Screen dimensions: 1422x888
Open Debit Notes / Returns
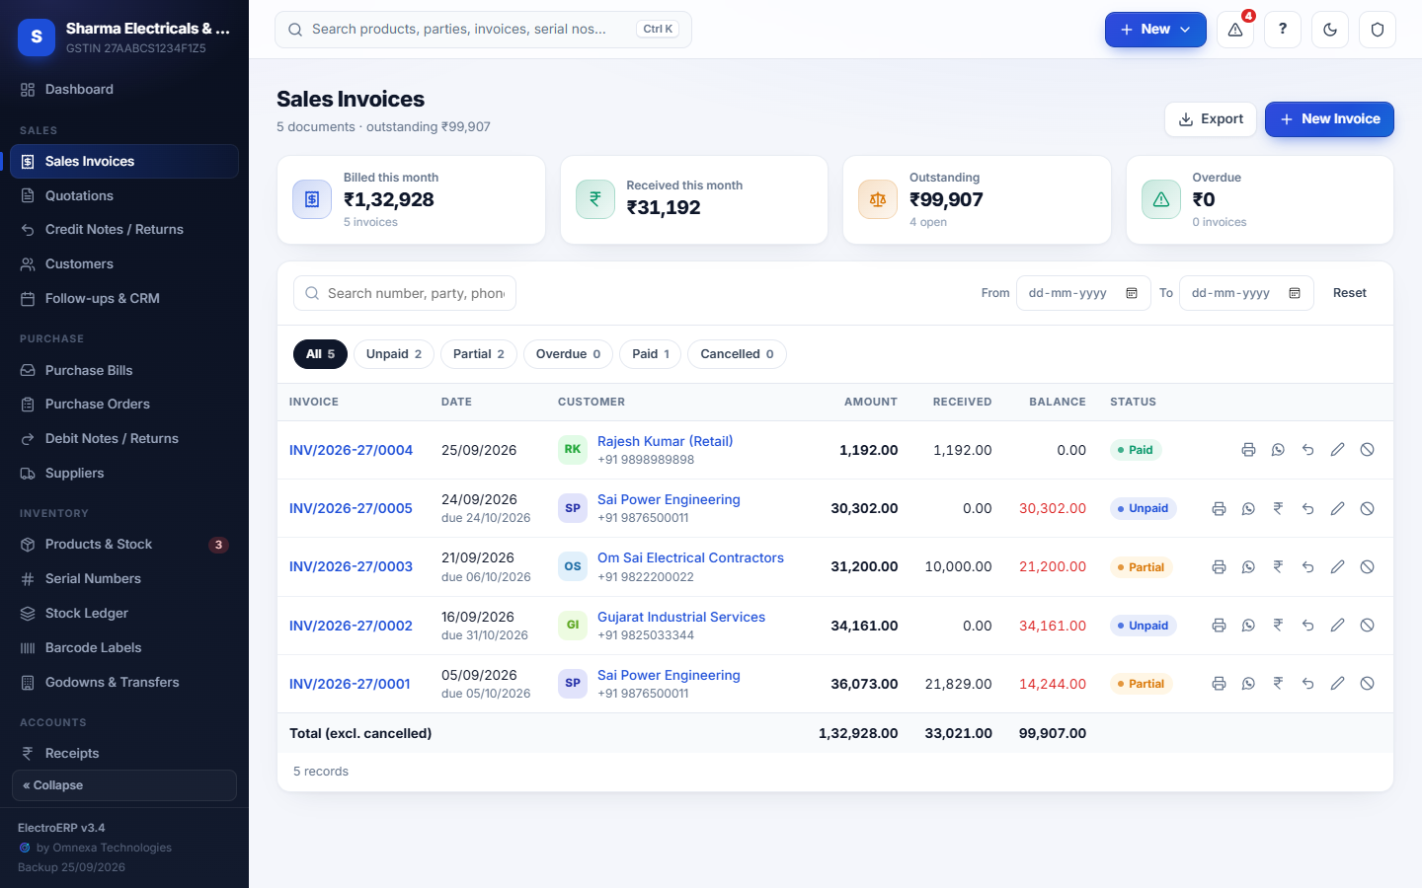tap(124, 439)
